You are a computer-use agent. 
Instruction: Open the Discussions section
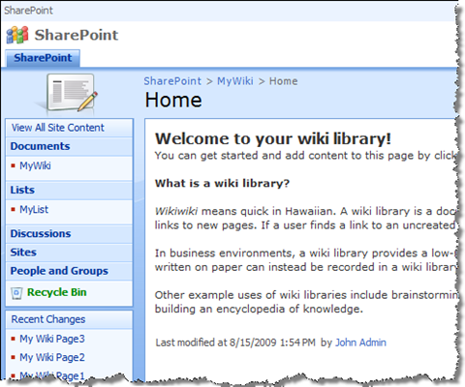pyautogui.click(x=41, y=233)
